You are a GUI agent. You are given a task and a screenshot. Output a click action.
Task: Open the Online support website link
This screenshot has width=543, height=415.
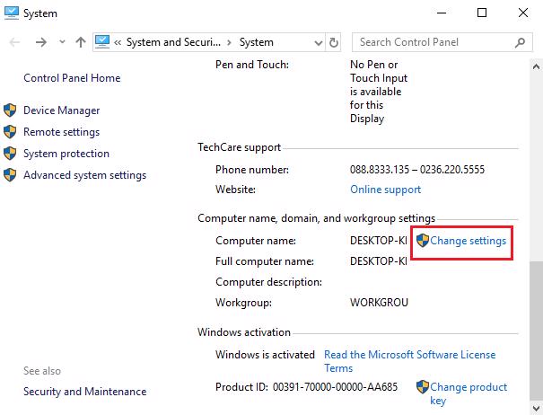tap(385, 190)
